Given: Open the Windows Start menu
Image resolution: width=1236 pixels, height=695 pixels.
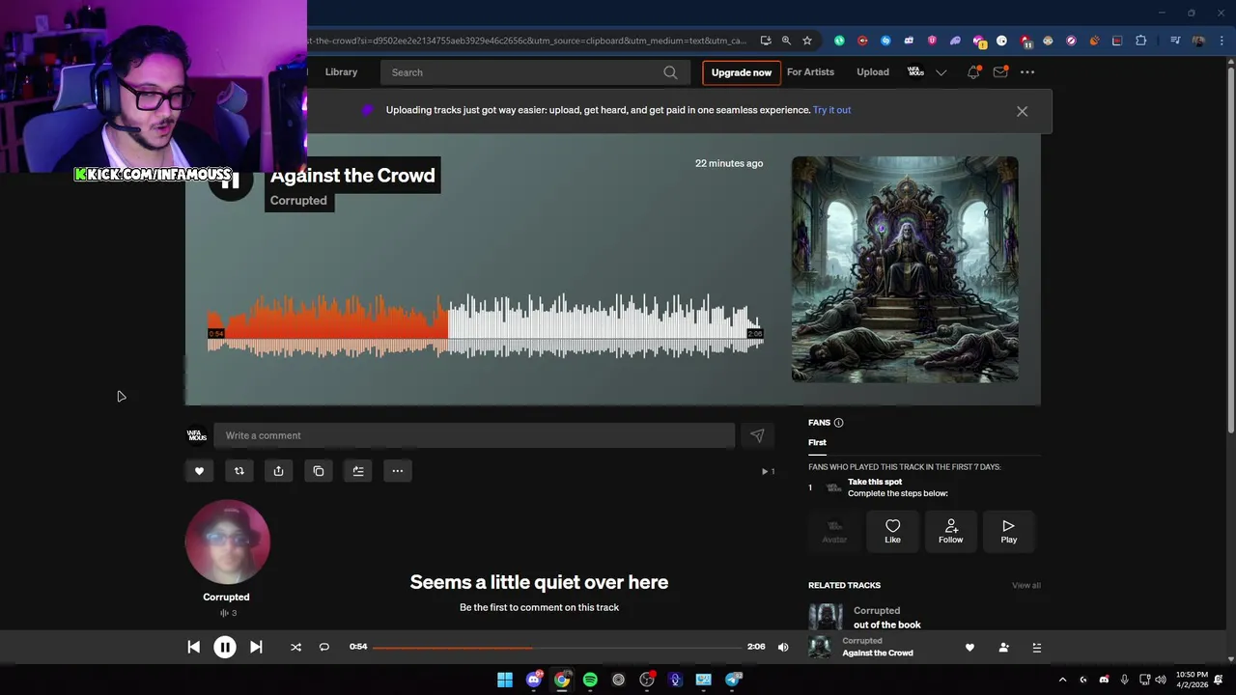Looking at the screenshot, I should (505, 680).
